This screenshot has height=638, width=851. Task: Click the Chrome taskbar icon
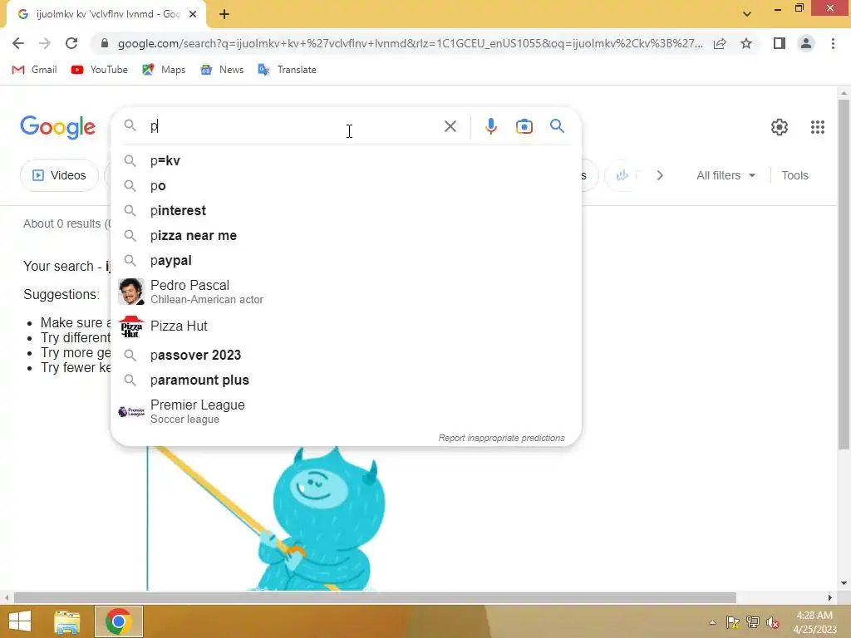click(x=118, y=621)
